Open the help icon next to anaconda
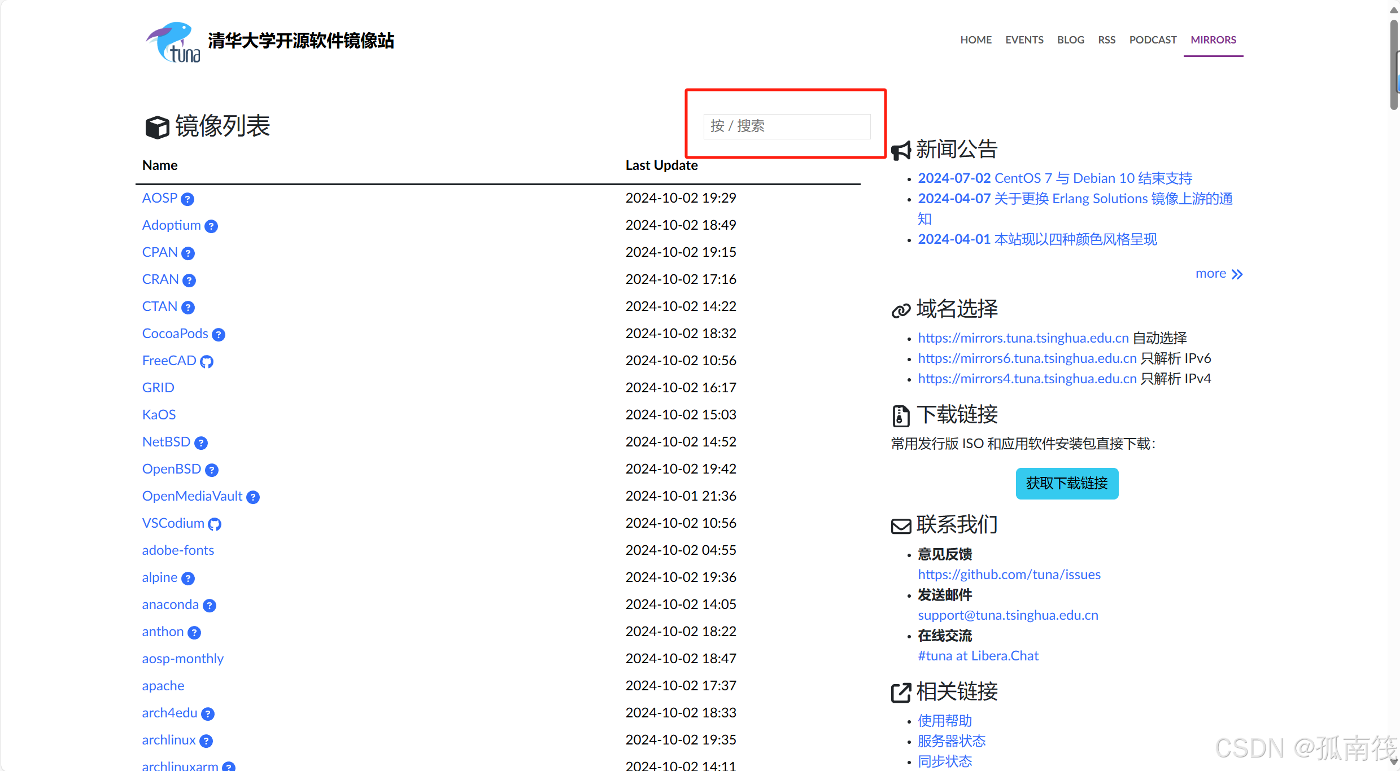The image size is (1400, 771). (x=210, y=606)
